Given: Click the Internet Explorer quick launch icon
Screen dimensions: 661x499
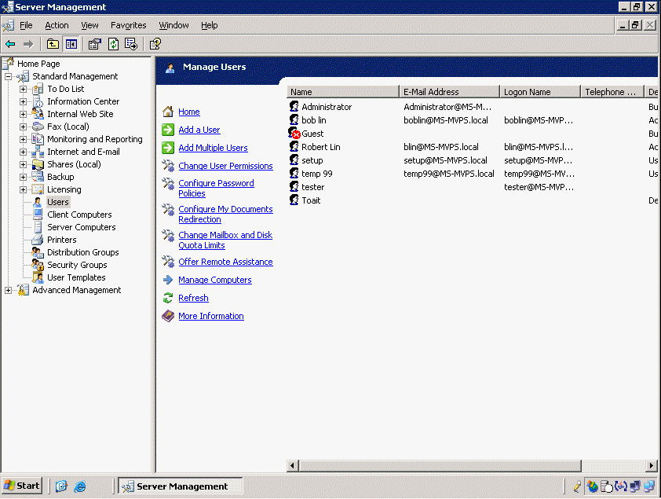Looking at the screenshot, I should 79,486.
